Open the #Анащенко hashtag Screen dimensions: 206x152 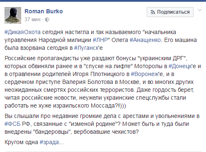pyautogui.click(x=145, y=40)
